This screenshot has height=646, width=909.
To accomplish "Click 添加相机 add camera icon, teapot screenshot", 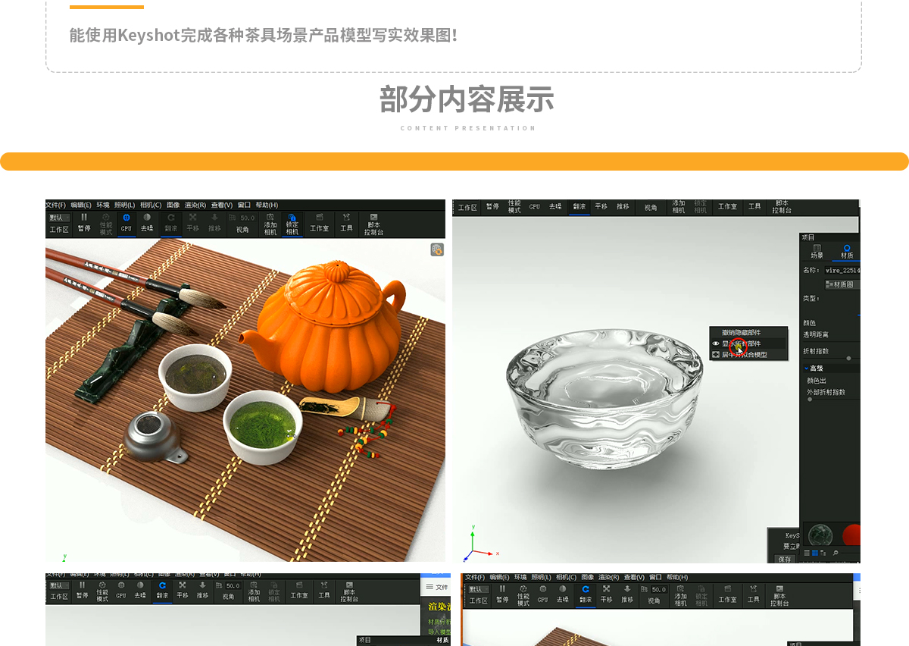I will [270, 217].
